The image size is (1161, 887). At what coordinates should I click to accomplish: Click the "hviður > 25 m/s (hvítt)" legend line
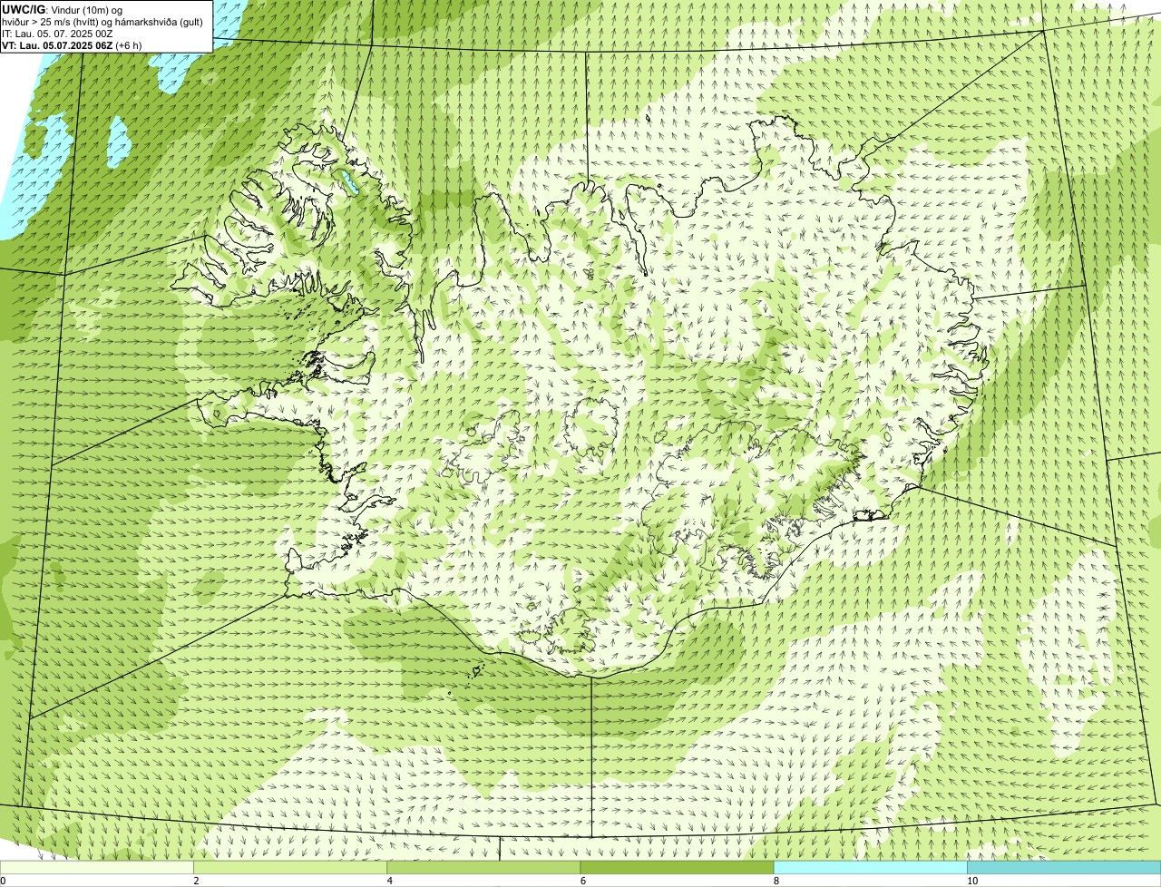102,21
